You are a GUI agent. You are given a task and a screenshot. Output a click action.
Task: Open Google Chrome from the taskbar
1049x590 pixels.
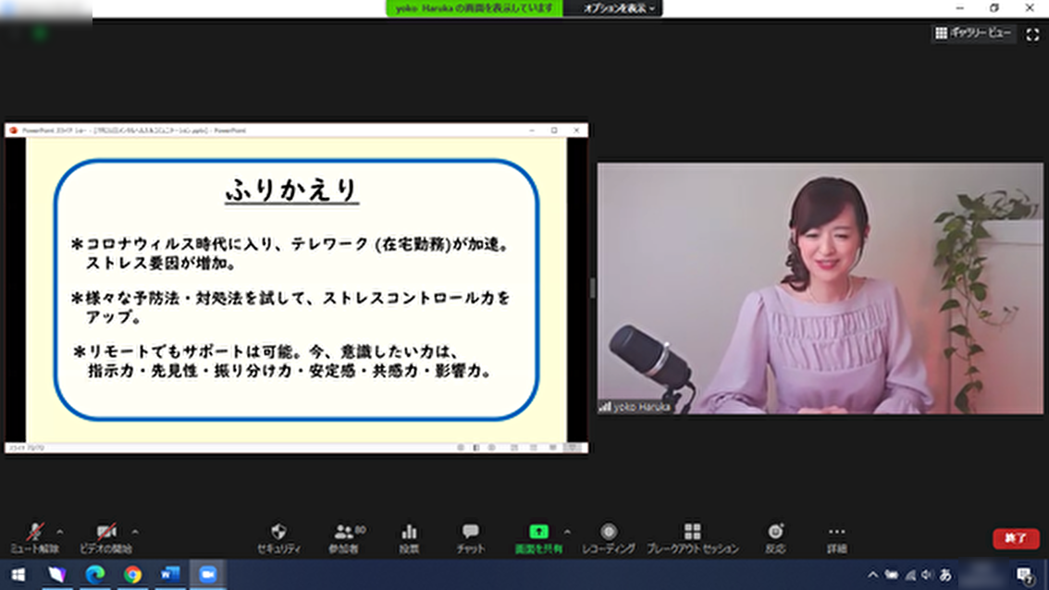[x=132, y=574]
